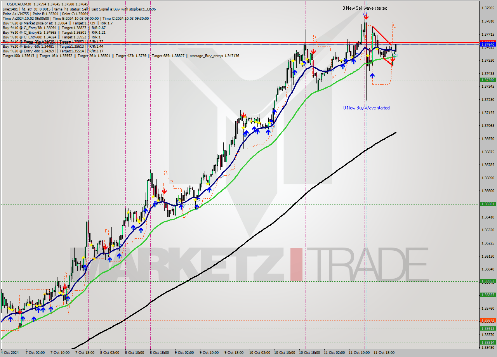Viewport: 497px width, 357px height.
Task: Click the current price tag 1.37640
Action: (488, 45)
